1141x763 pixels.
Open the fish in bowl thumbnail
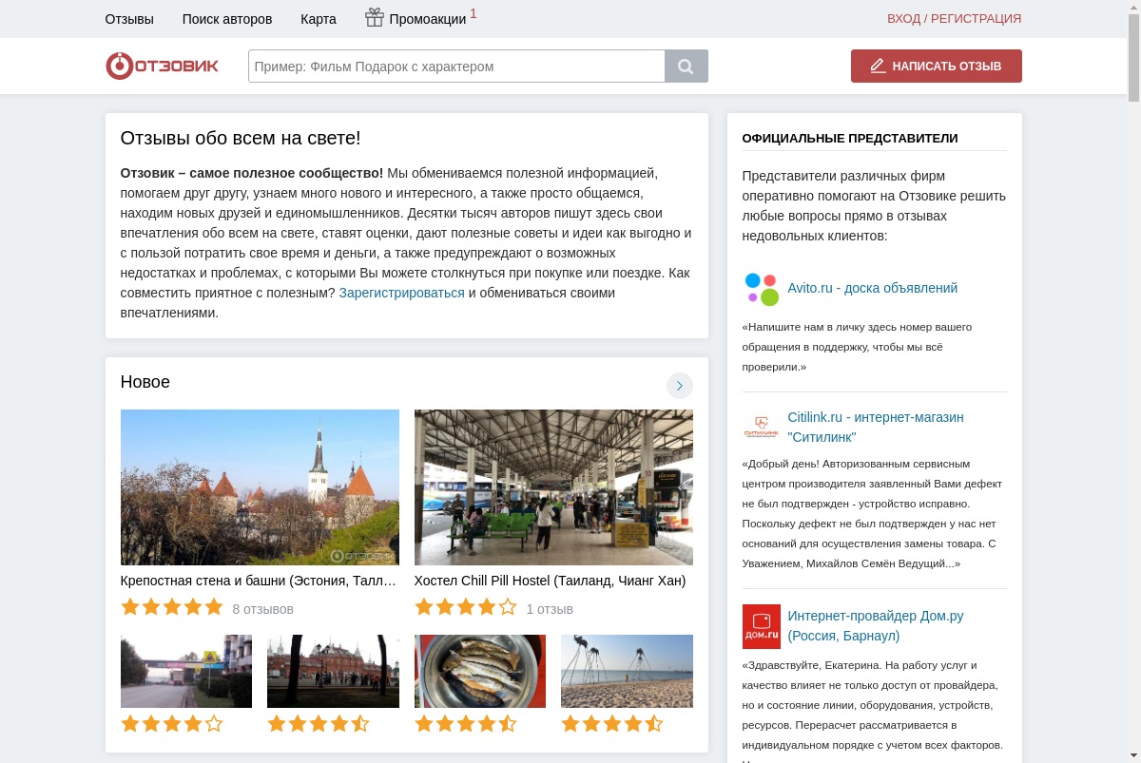tap(480, 671)
